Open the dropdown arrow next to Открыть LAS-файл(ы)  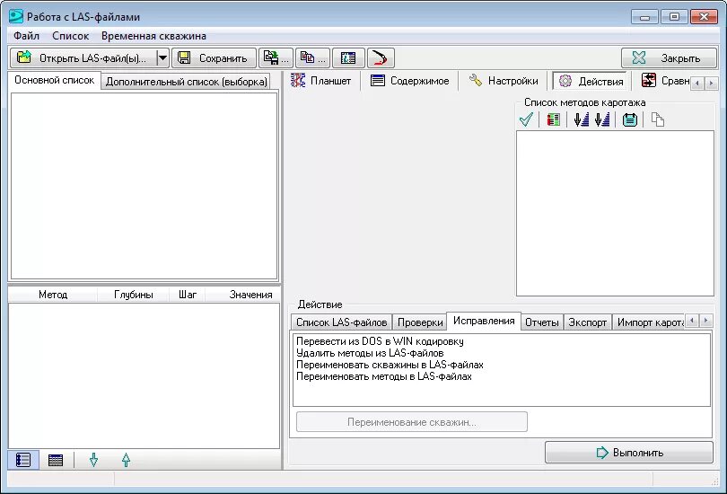click(162, 58)
